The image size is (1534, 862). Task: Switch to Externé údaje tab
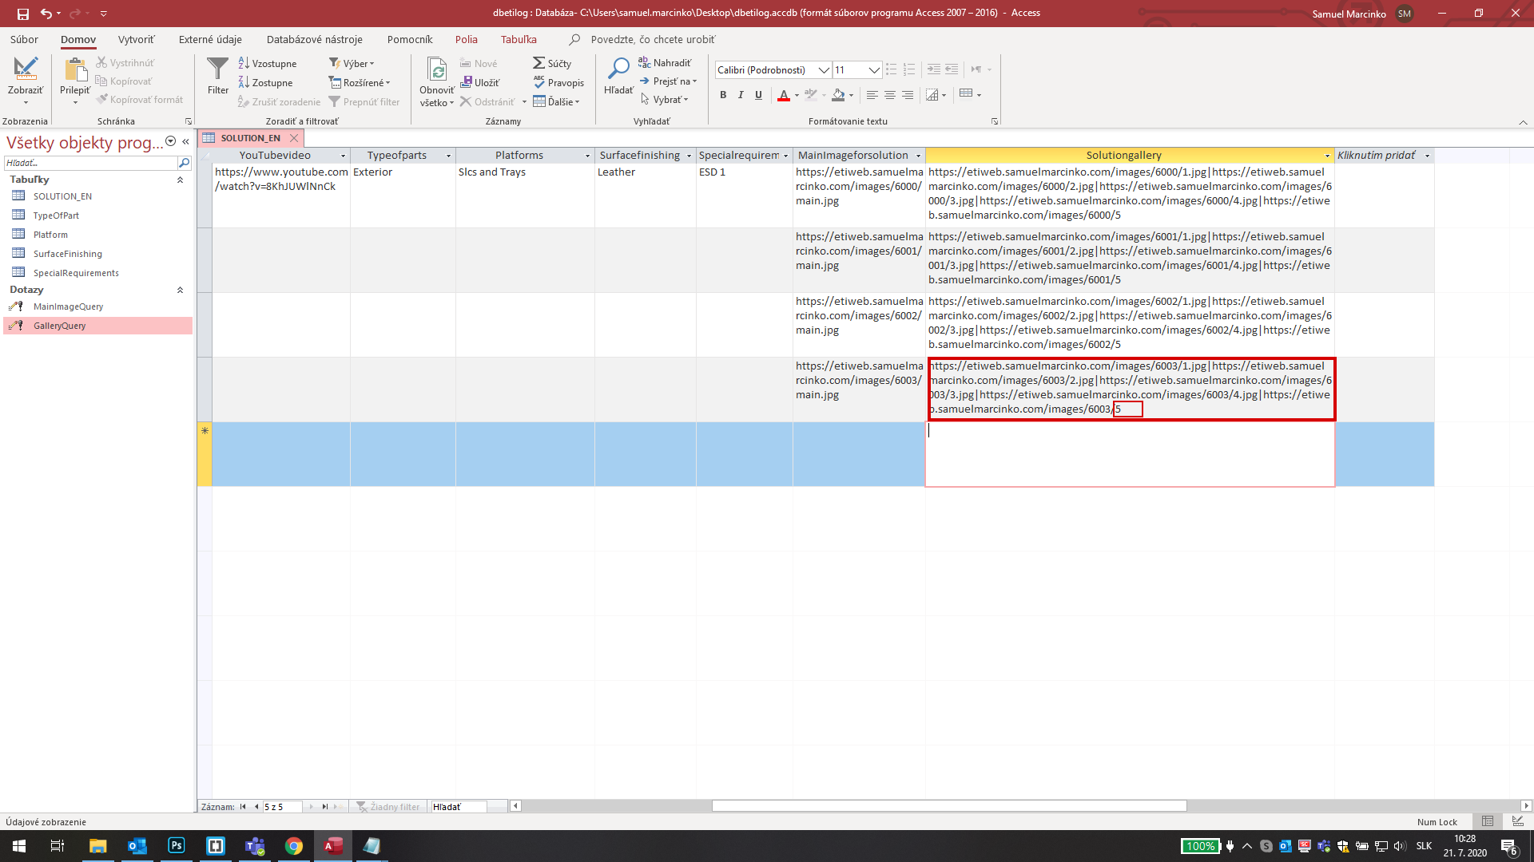tap(210, 39)
